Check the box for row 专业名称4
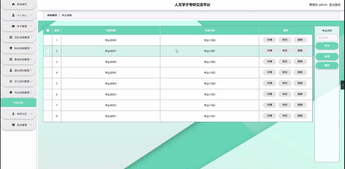Screen dimensions: 345x169 click(48, 84)
